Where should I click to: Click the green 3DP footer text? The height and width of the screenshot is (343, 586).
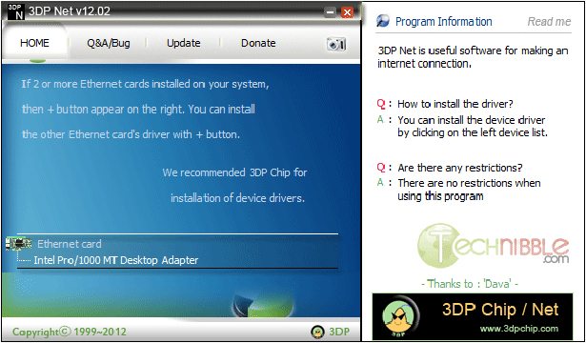[x=339, y=332]
